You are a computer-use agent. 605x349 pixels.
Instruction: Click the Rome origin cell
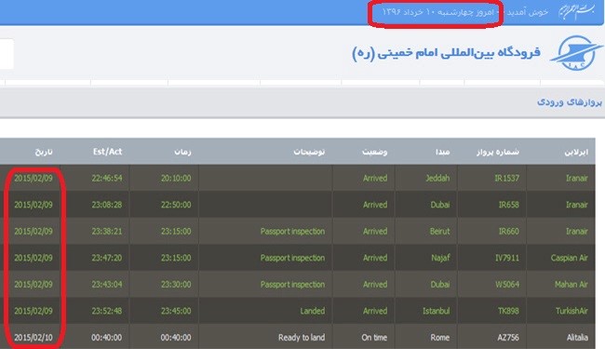point(440,338)
